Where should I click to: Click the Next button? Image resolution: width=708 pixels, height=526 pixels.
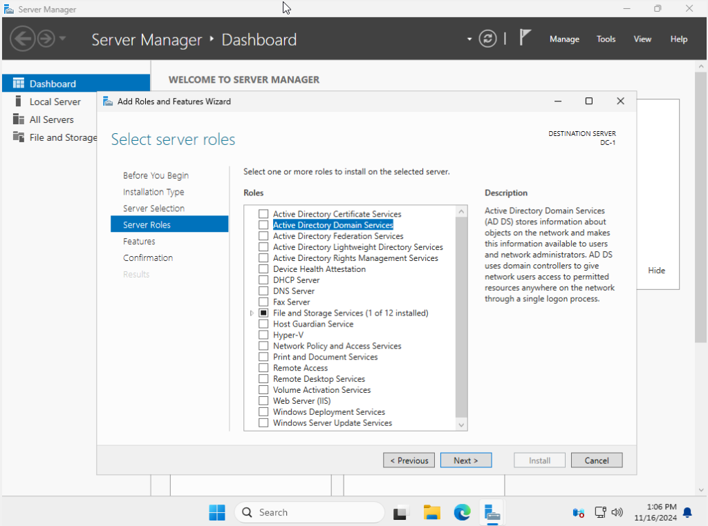(x=466, y=460)
